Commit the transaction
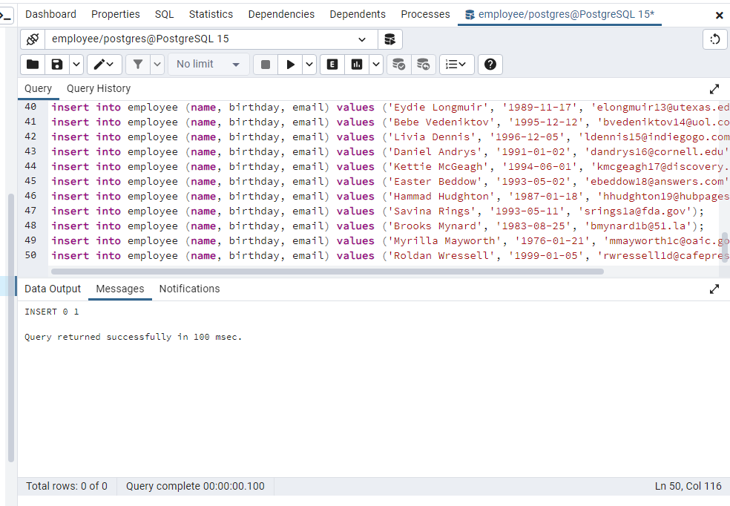Screen dimensions: 730x506 [x=398, y=65]
